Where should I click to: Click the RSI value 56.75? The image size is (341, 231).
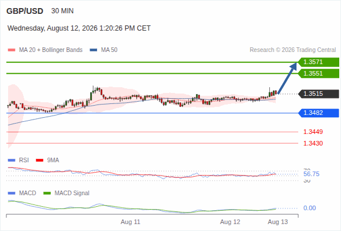[x=312, y=174]
